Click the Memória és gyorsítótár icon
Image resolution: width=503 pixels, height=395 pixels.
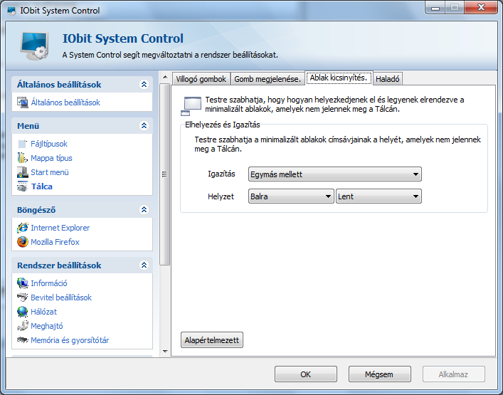tap(23, 339)
